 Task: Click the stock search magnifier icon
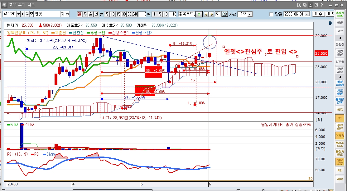coord(27,14)
